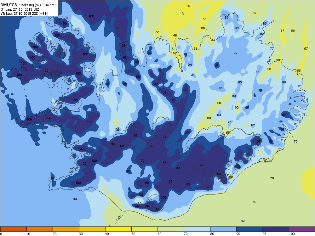Click the dark orange 0–10 legend swatch
Image resolution: width=315 pixels, height=236 pixels.
click(x=13, y=229)
